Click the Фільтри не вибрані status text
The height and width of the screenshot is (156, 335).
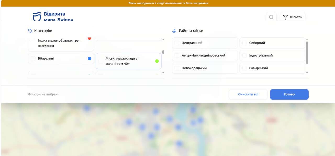point(43,94)
